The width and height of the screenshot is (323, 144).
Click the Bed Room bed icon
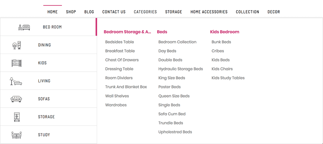[x=24, y=27]
